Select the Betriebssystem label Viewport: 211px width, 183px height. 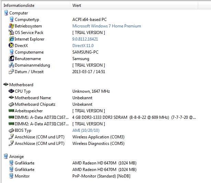[28, 26]
